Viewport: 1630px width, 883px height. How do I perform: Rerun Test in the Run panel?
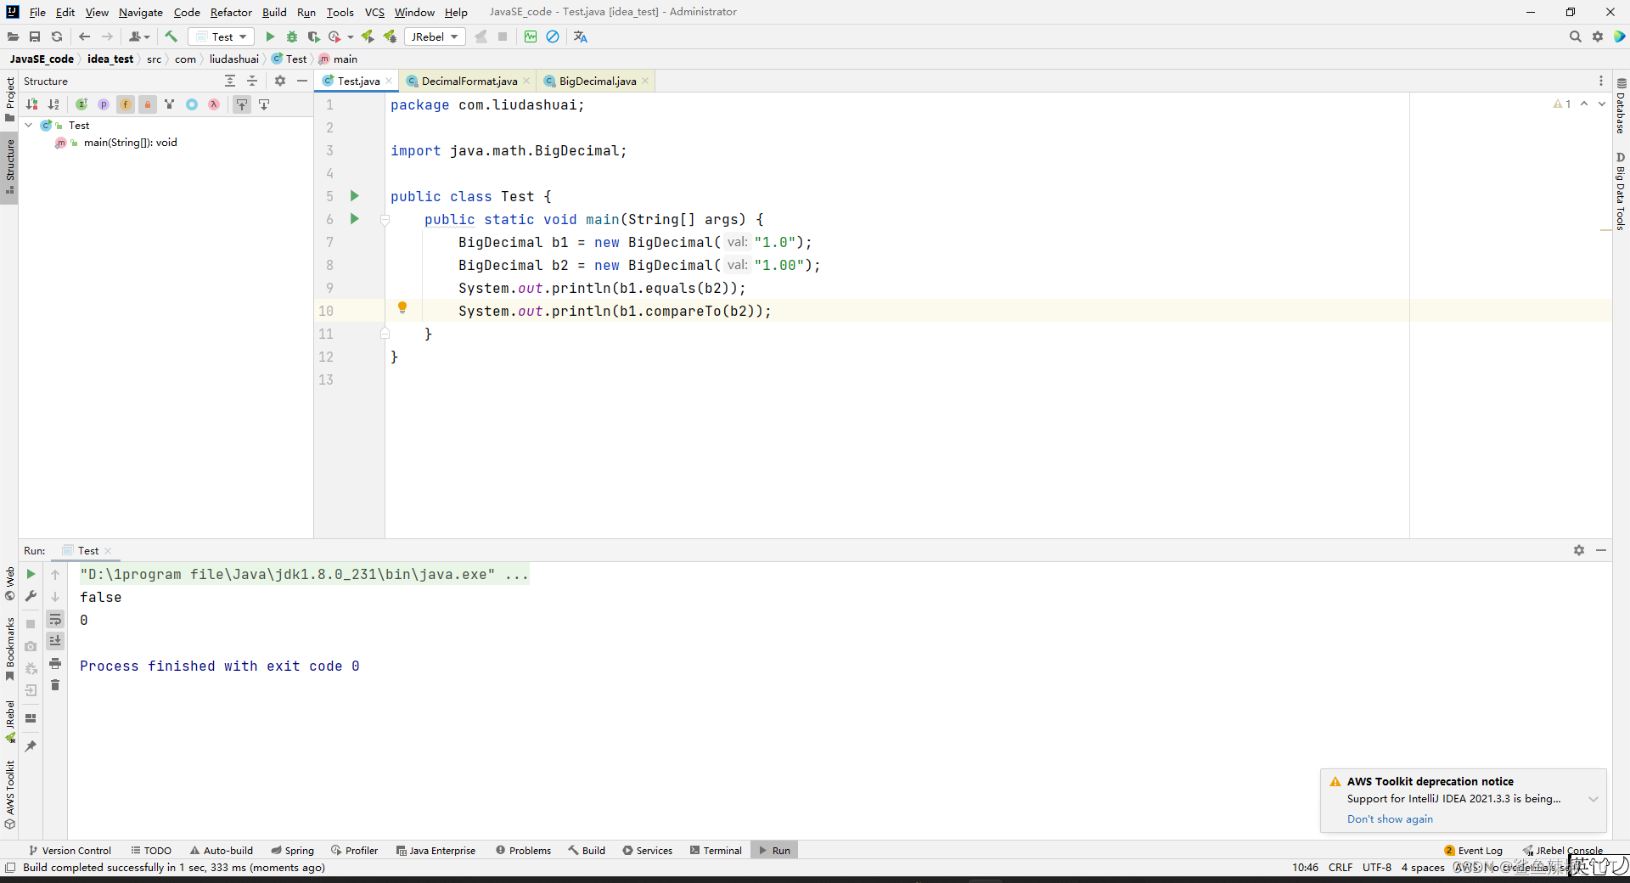[31, 574]
